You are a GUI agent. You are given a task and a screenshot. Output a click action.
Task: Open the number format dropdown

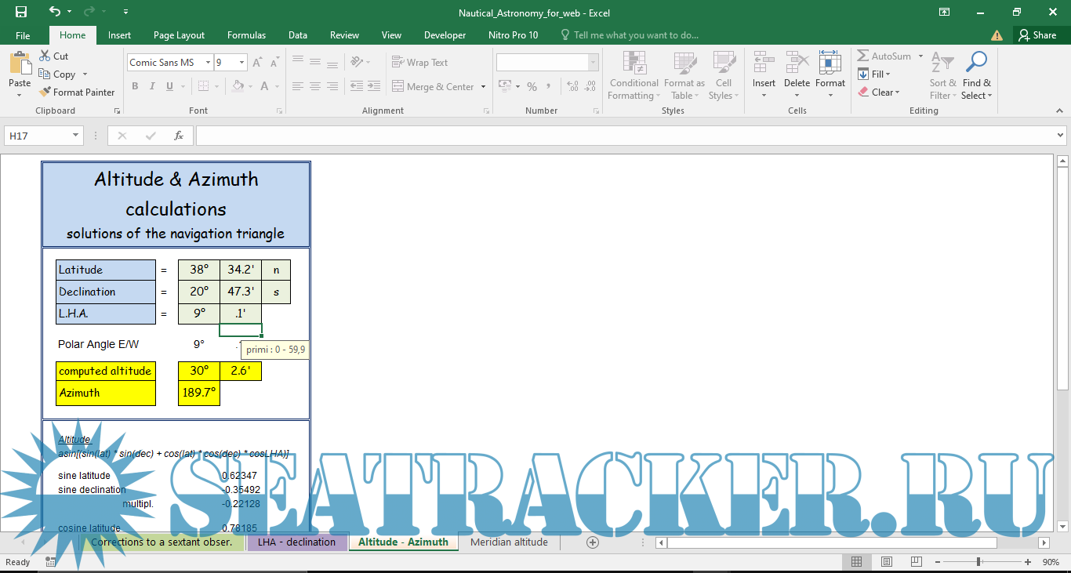[593, 63]
